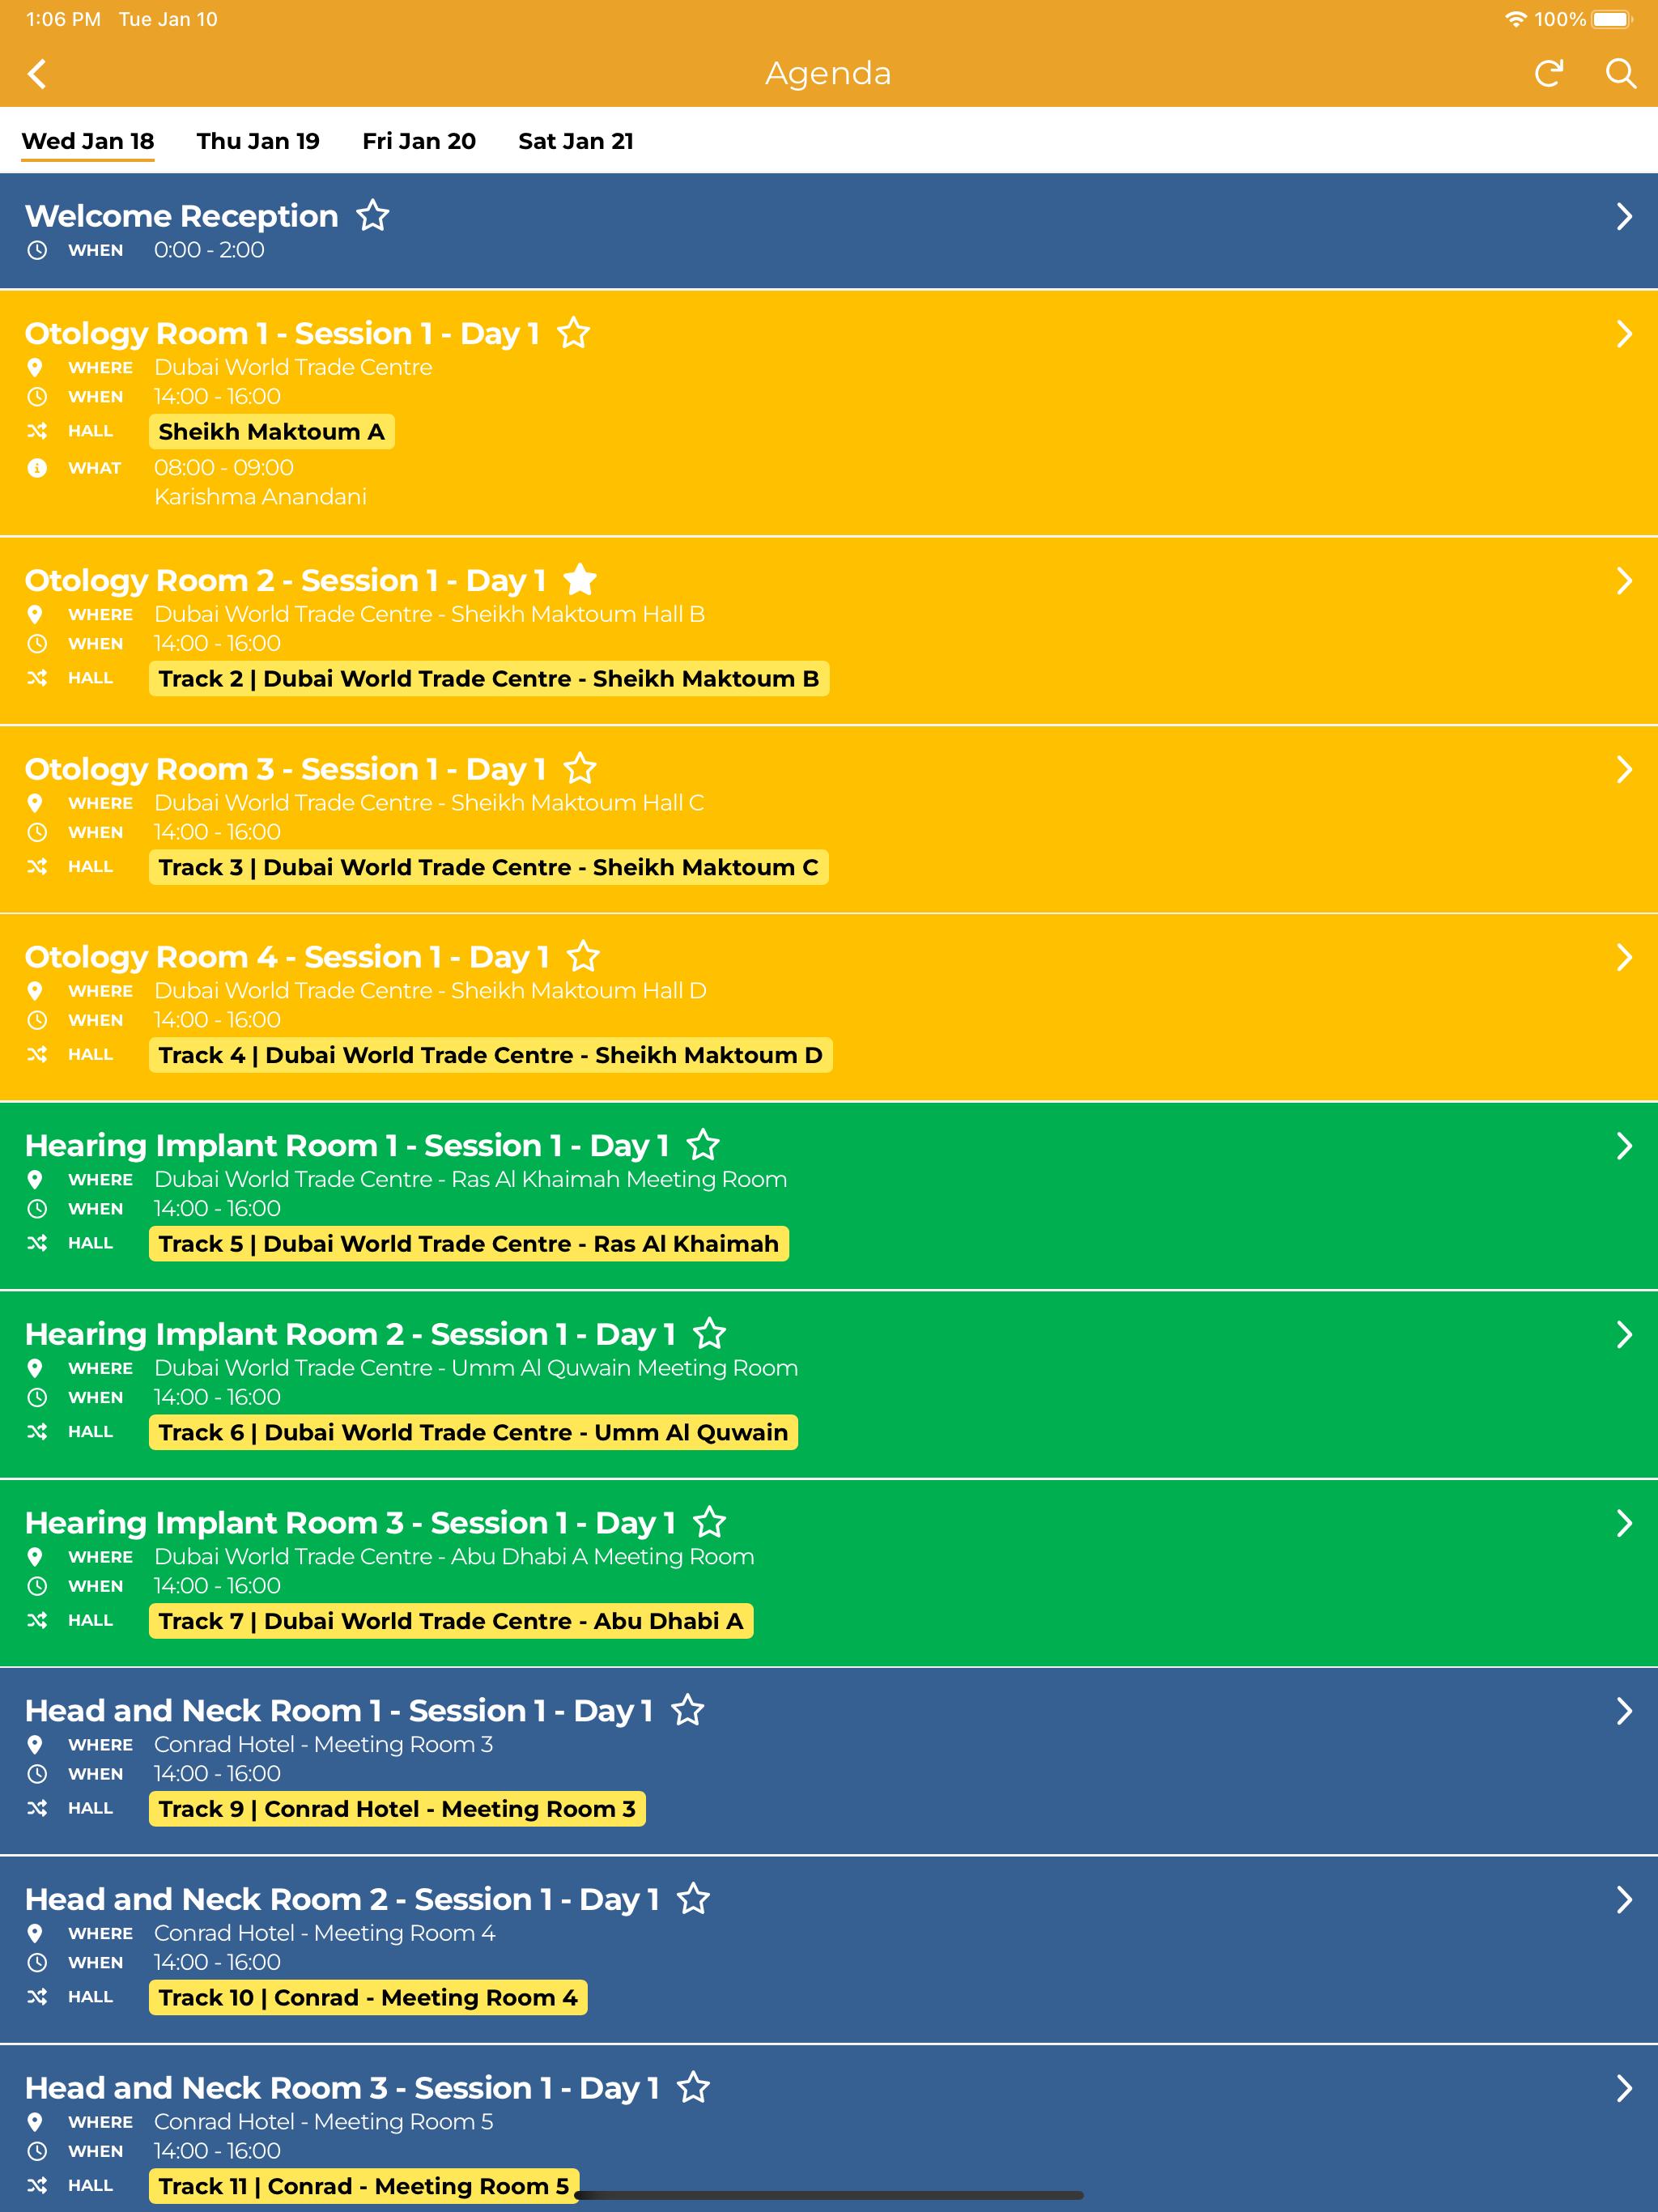Tap Track 5 Ras Al Khaimah tag
The image size is (1658, 2212).
click(469, 1243)
